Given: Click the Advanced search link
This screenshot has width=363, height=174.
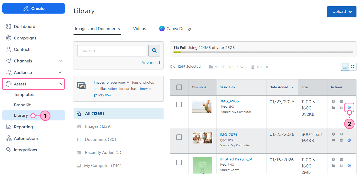Looking at the screenshot, I should 151,63.
